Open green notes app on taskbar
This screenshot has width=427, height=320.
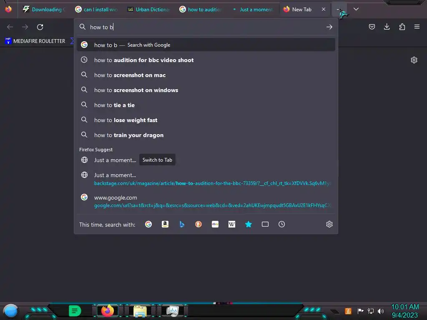[x=75, y=311]
